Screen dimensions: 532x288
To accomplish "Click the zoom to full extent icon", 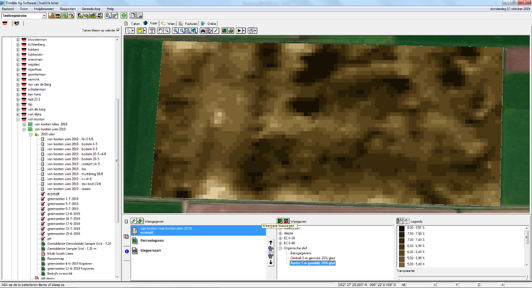I will click(x=195, y=31).
